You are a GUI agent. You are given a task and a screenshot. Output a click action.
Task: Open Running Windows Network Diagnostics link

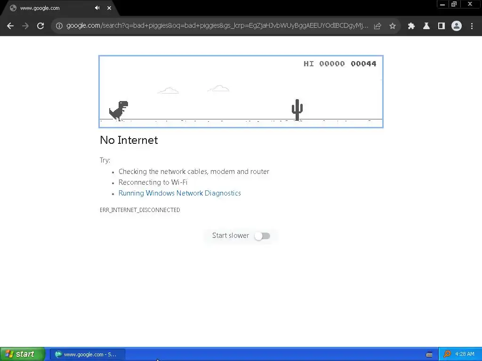pos(179,193)
